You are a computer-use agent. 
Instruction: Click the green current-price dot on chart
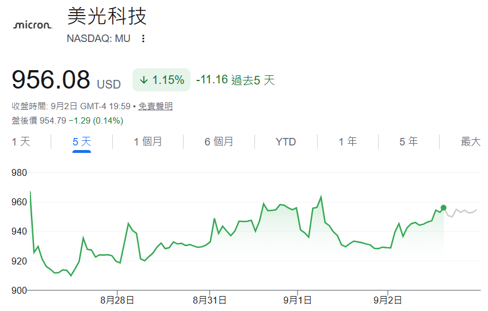tap(444, 208)
